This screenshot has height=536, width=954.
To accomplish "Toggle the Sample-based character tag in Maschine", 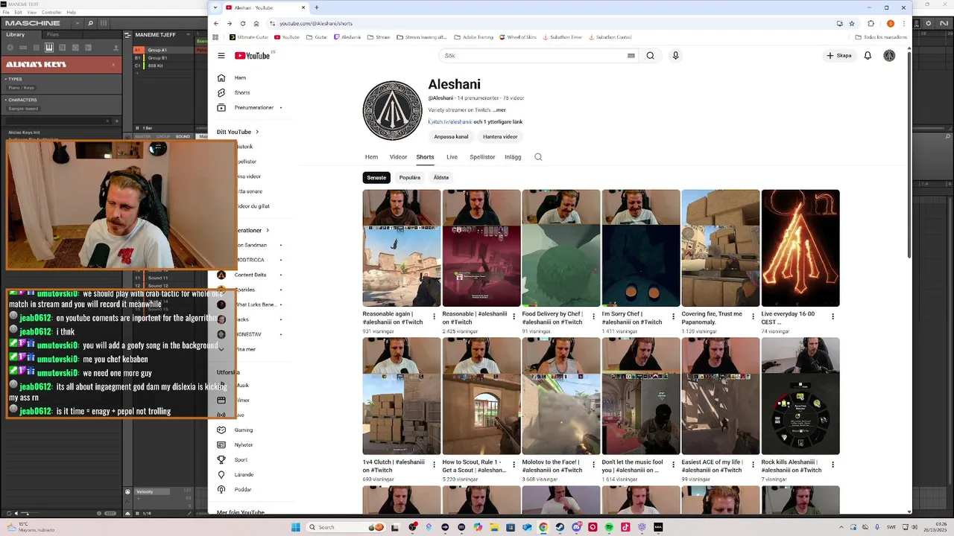I will coord(23,109).
